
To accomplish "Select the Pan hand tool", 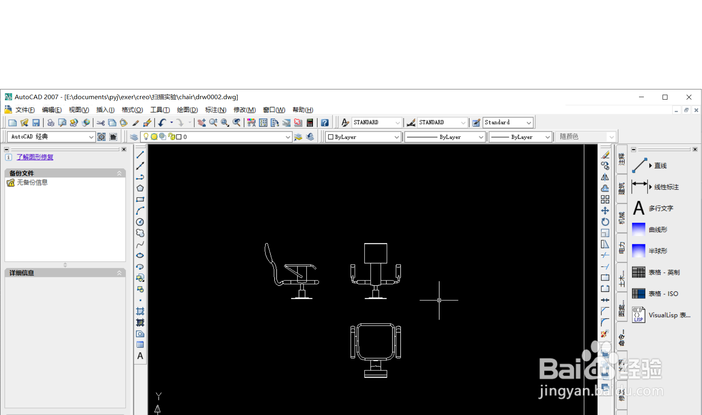I will point(201,122).
